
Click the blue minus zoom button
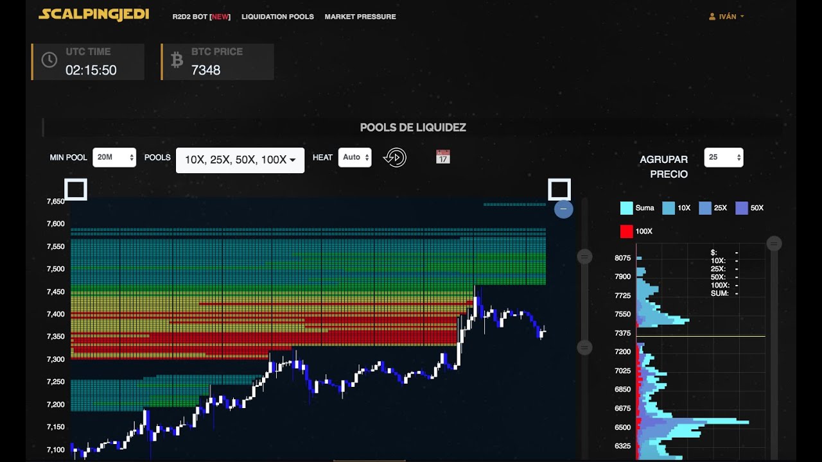tap(564, 209)
